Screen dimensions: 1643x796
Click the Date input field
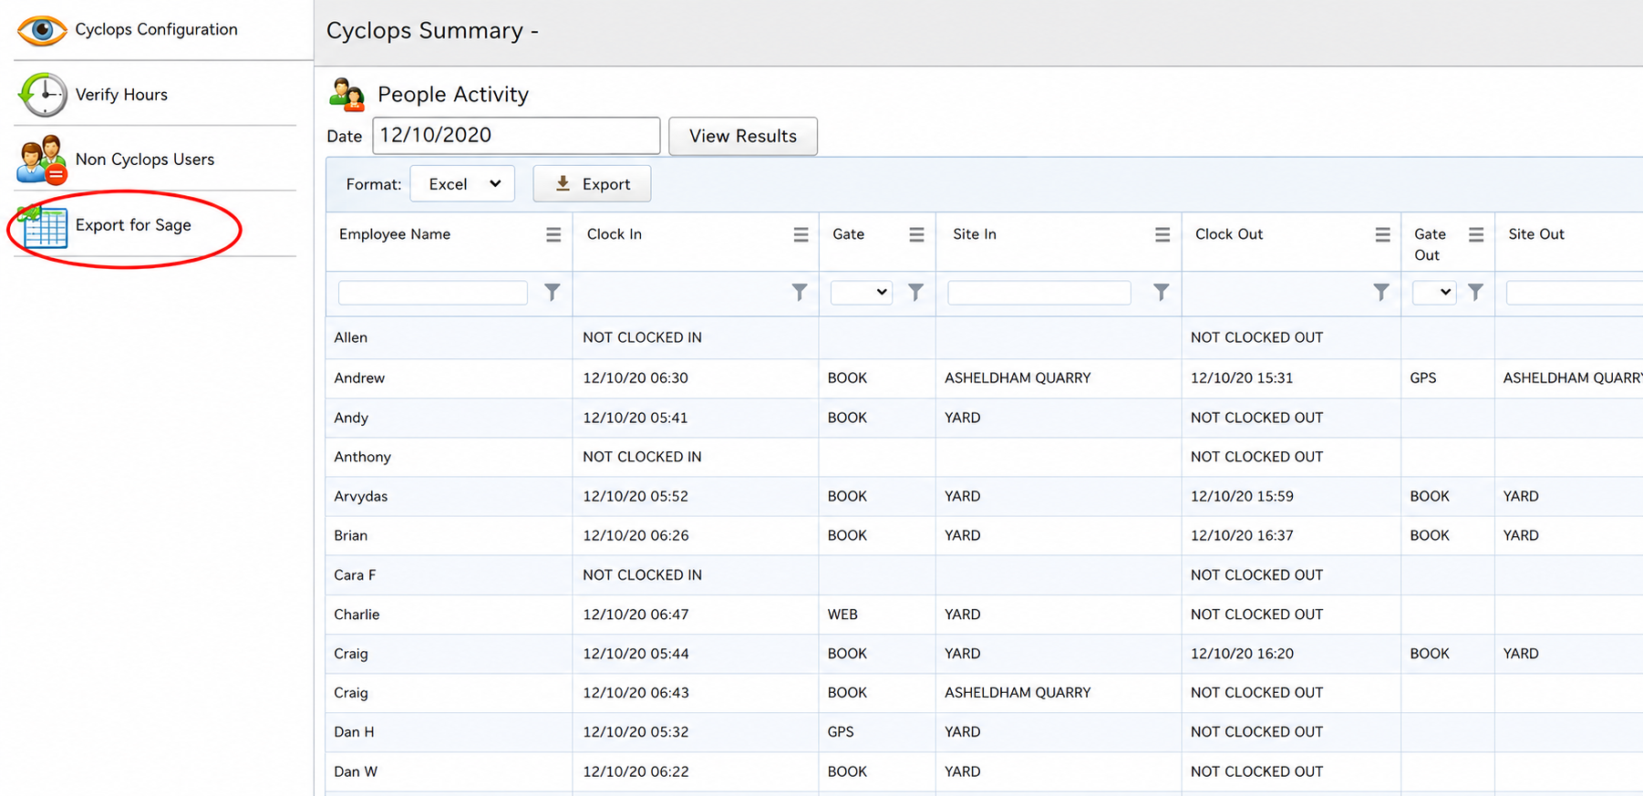516,136
